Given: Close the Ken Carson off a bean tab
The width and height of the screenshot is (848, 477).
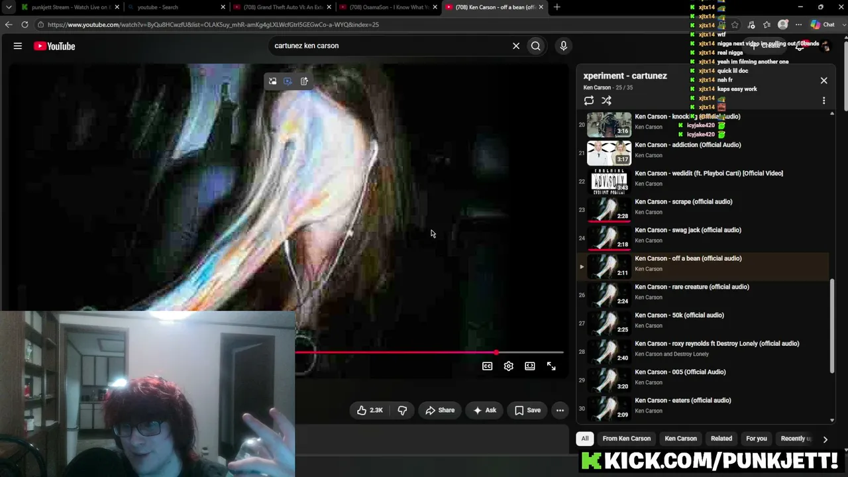Looking at the screenshot, I should [541, 7].
